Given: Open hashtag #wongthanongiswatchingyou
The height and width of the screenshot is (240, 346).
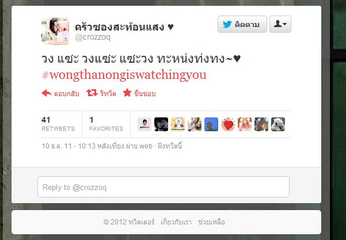Looking at the screenshot, I should point(124,75).
